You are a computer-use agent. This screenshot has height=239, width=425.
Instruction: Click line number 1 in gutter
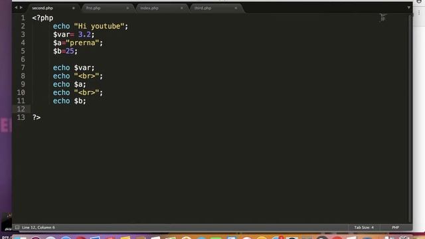[23, 18]
